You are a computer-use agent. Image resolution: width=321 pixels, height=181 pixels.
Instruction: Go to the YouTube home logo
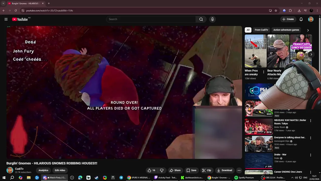point(20,19)
